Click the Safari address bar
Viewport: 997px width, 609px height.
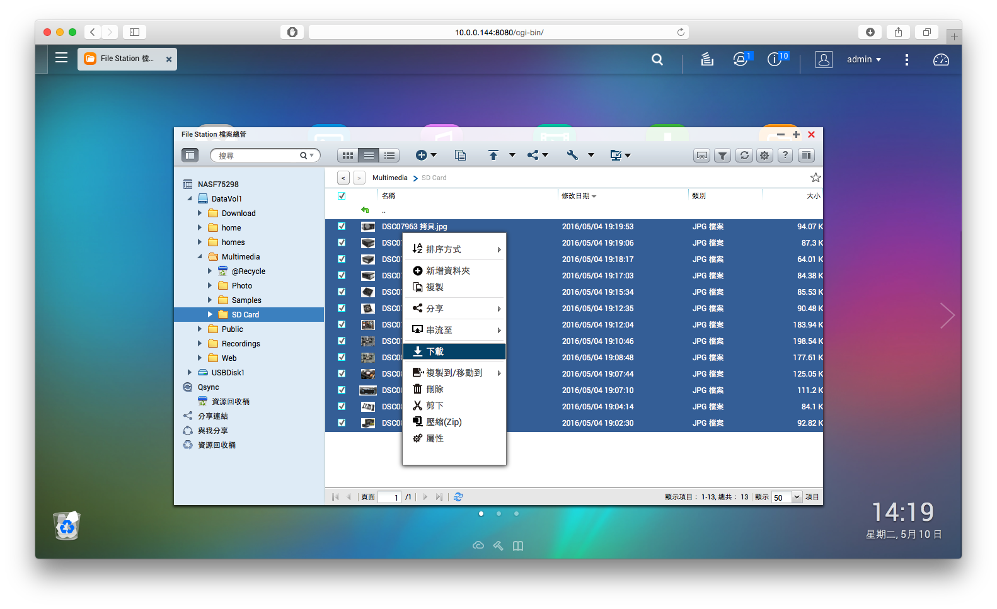(x=498, y=32)
